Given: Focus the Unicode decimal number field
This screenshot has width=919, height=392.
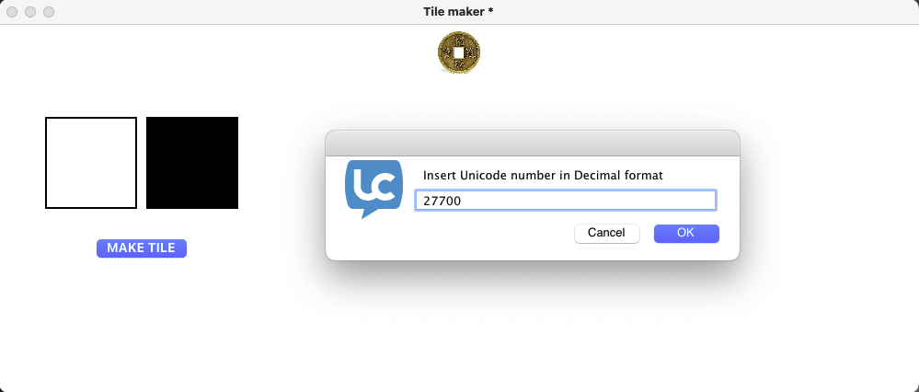Looking at the screenshot, I should 566,201.
